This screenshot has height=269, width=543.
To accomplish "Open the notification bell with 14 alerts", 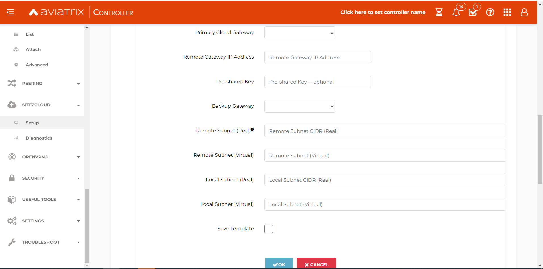I will 456,12.
